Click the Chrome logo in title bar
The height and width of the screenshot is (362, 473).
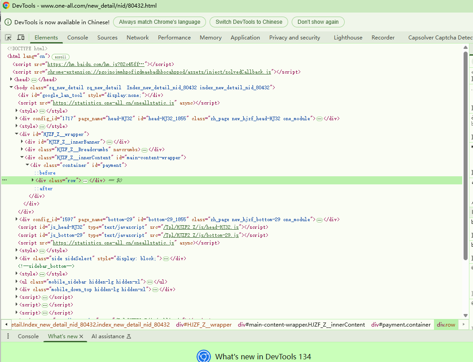(6, 6)
